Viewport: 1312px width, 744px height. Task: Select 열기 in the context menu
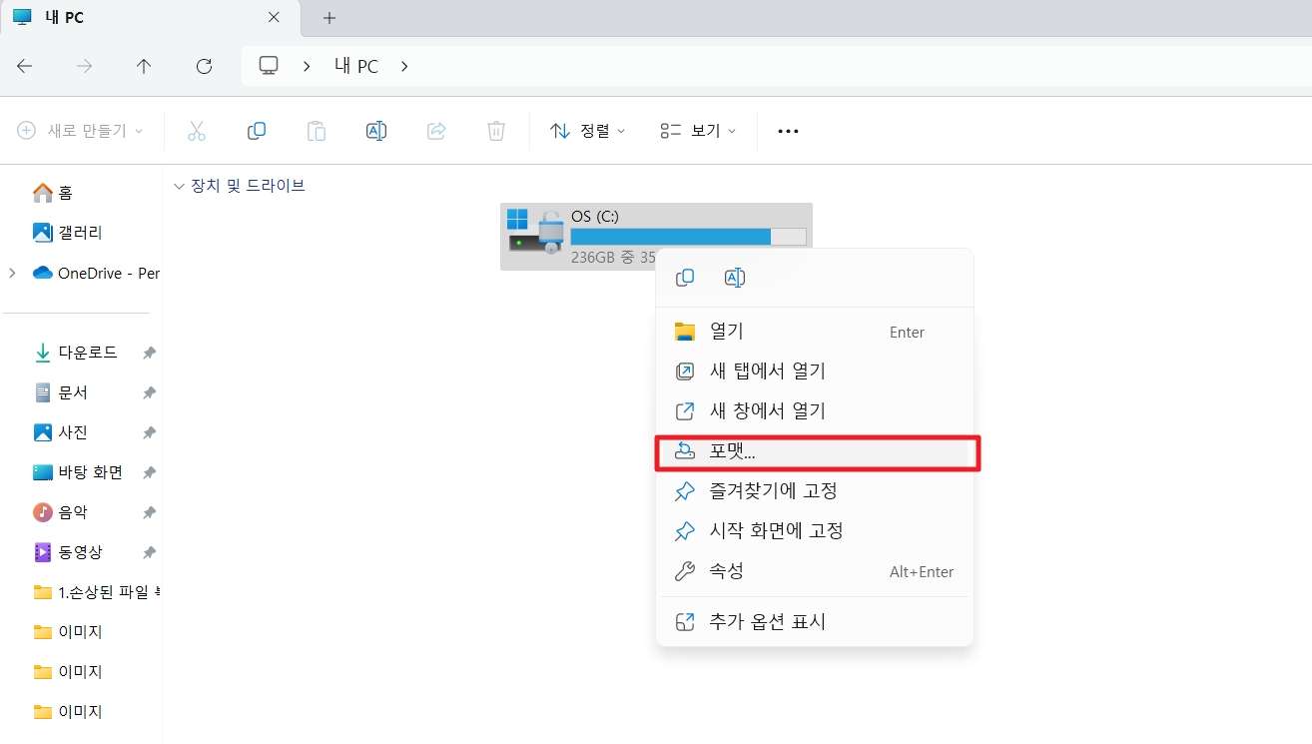(x=815, y=332)
